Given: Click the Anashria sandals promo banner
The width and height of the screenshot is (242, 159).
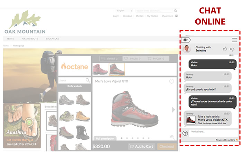Looking at the screenshot, I should click(22, 126).
